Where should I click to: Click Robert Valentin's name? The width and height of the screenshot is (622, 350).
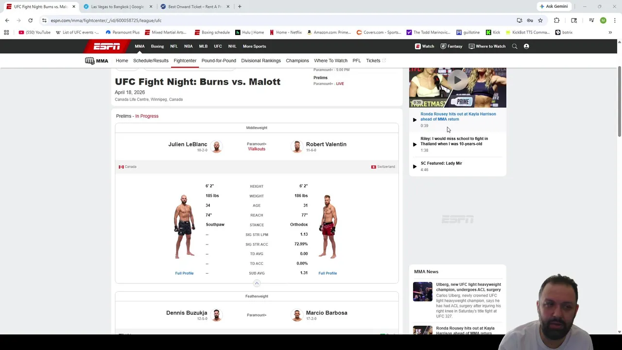(326, 144)
